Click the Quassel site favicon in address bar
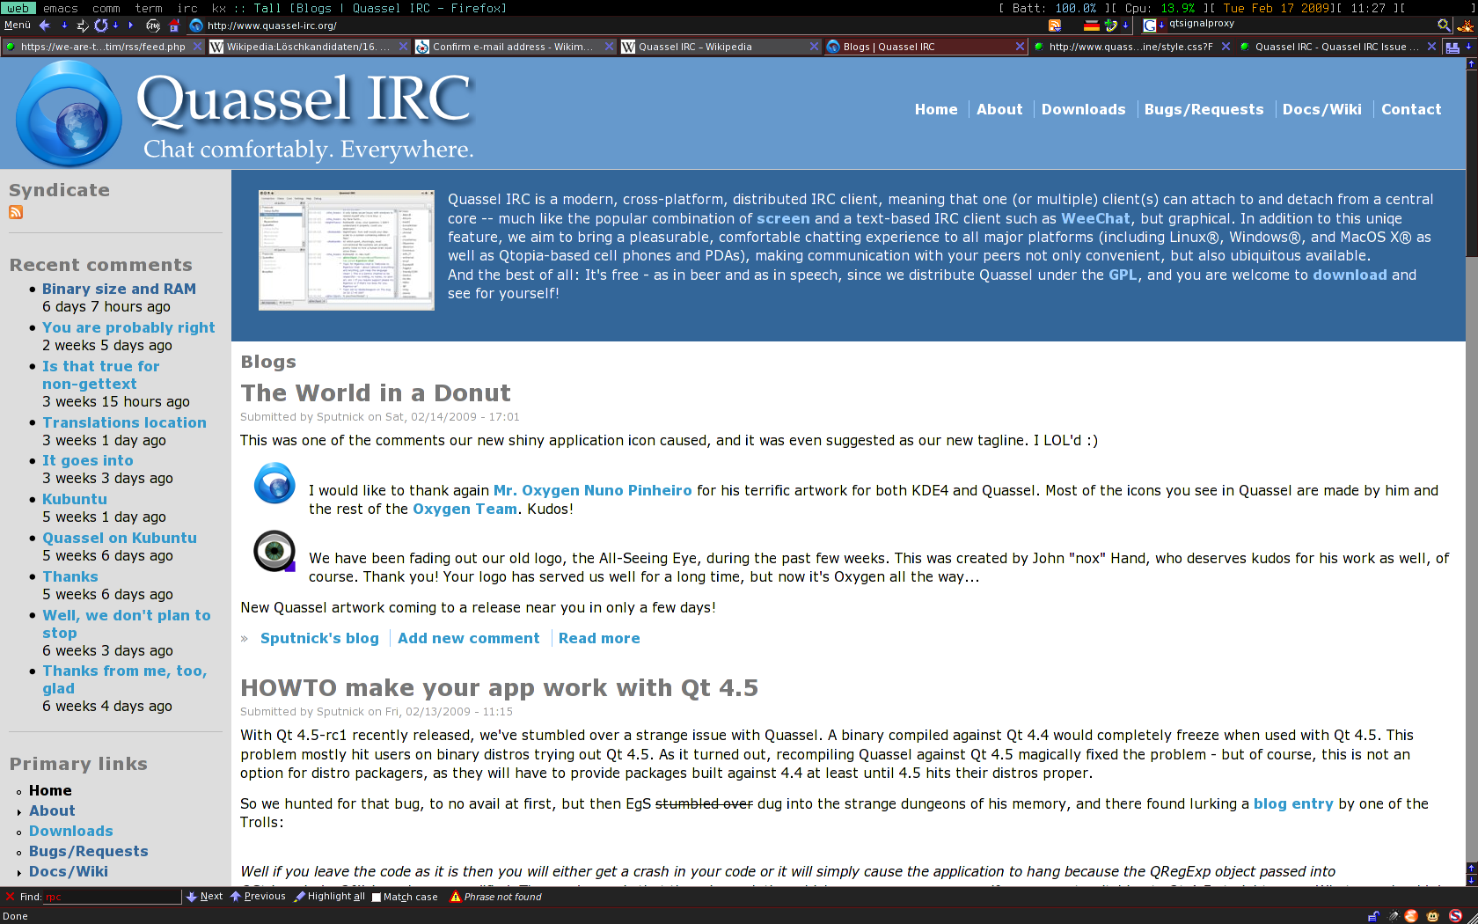This screenshot has width=1478, height=924. tap(196, 26)
